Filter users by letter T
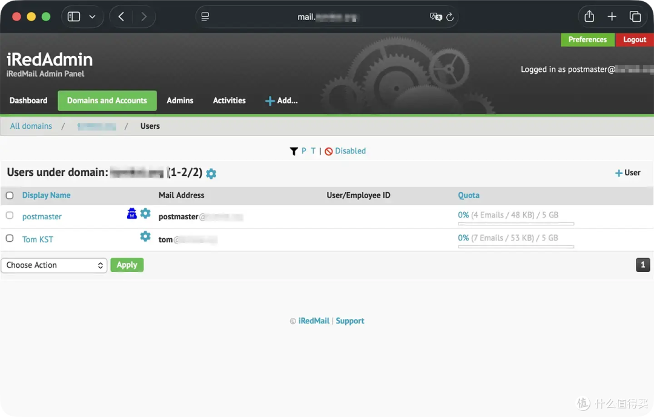This screenshot has width=654, height=417. pos(313,150)
